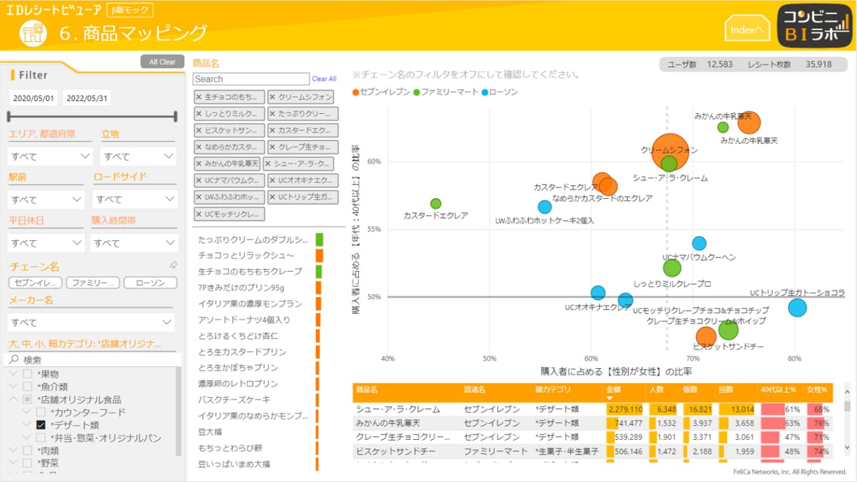
Task: Remove the UCナマバウムク product chip
Action: click(x=199, y=181)
